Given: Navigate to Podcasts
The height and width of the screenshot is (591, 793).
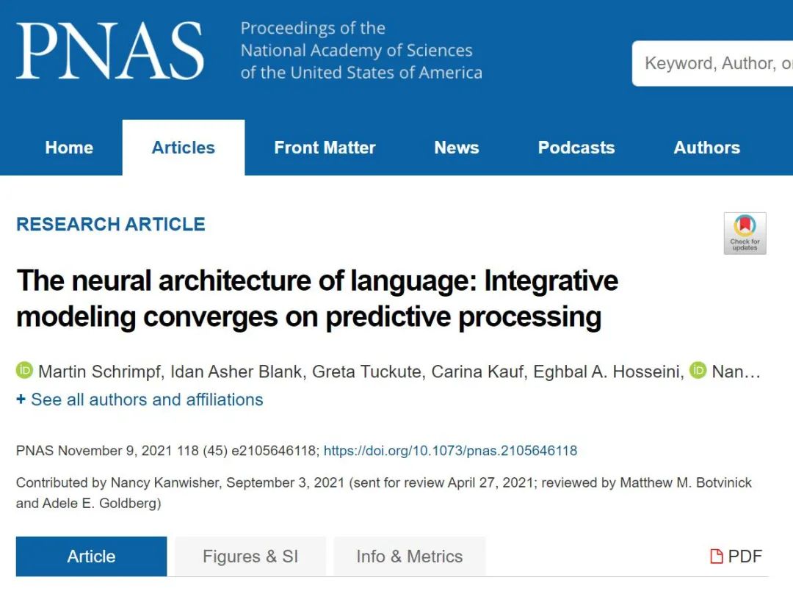Looking at the screenshot, I should [x=576, y=148].
